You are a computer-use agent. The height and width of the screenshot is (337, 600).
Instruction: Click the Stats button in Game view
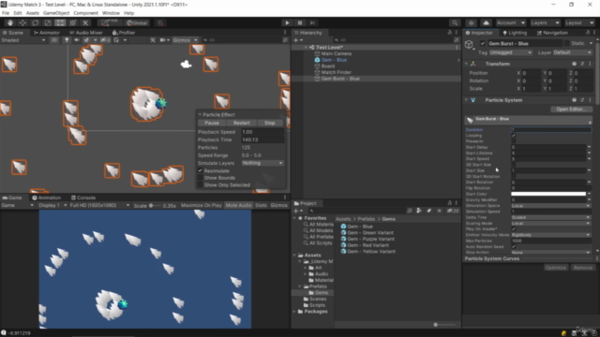261,205
